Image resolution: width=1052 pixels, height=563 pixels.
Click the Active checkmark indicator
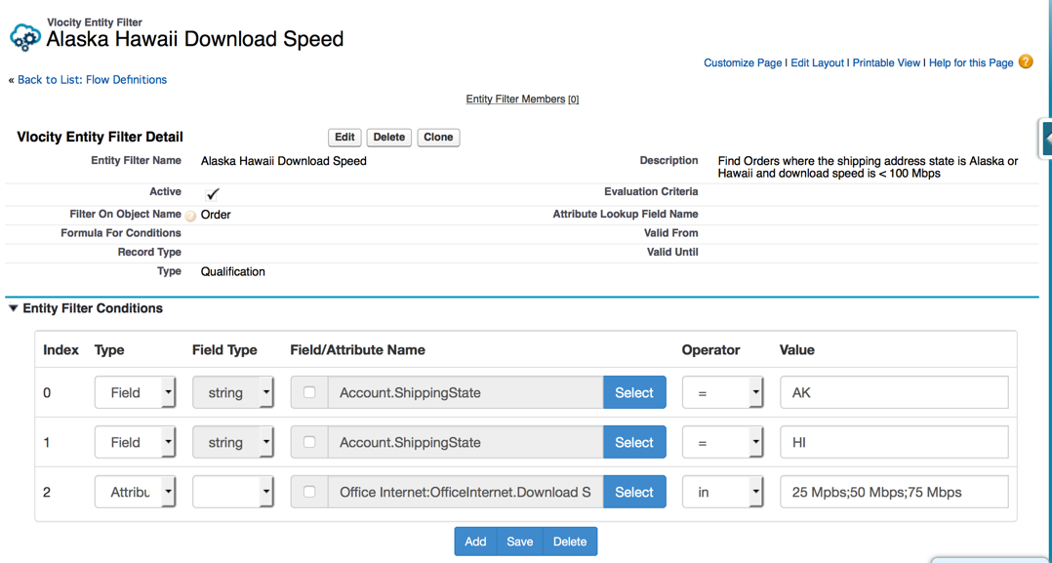[x=213, y=194]
